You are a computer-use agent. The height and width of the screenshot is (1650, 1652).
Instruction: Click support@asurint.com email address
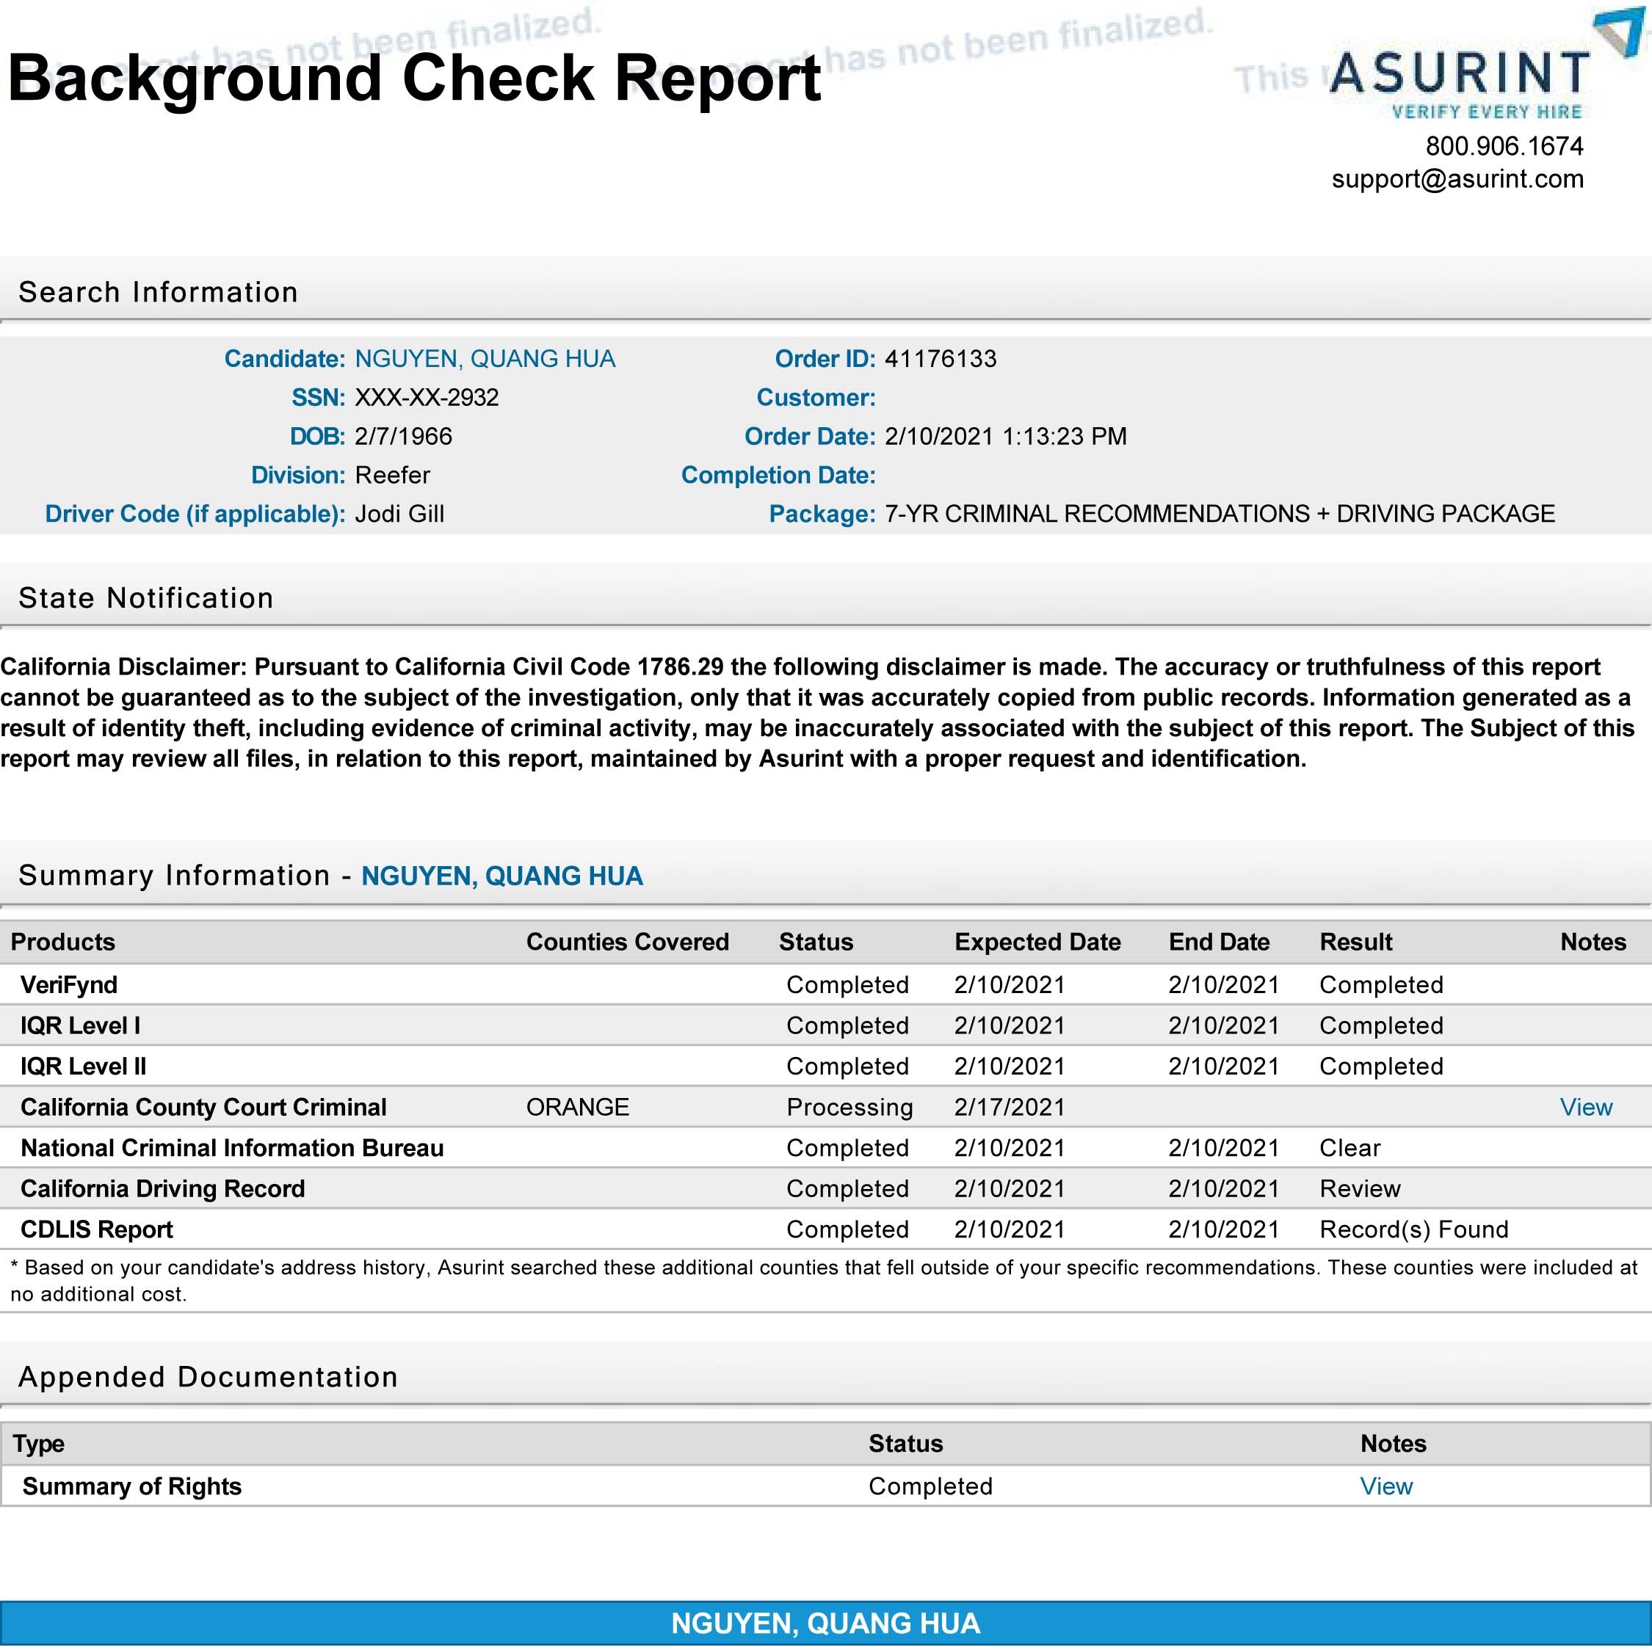(1457, 178)
